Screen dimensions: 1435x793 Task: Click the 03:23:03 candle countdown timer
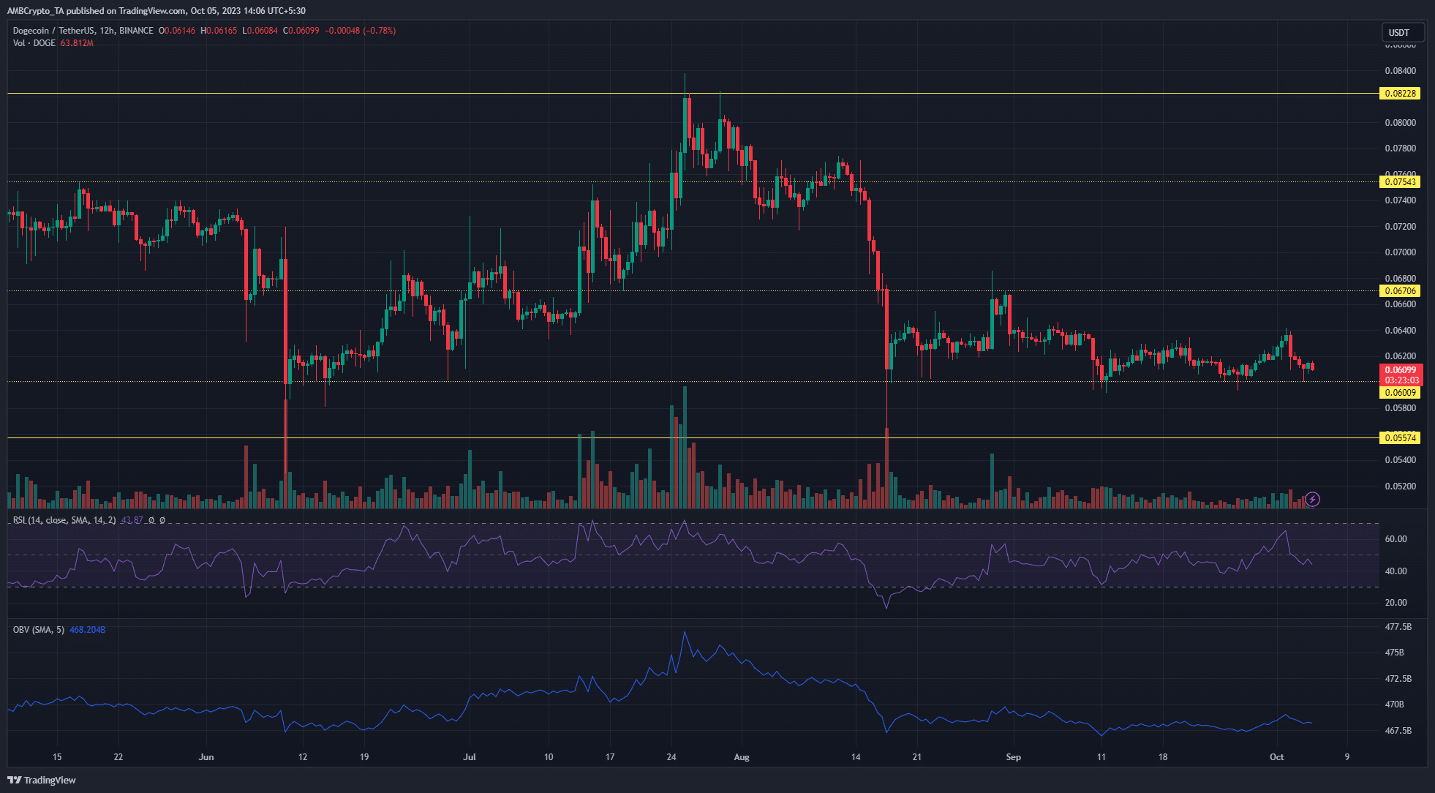pyautogui.click(x=1401, y=380)
